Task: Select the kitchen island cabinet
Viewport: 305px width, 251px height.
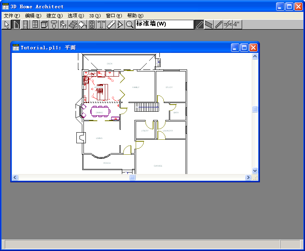Action: coord(102,92)
